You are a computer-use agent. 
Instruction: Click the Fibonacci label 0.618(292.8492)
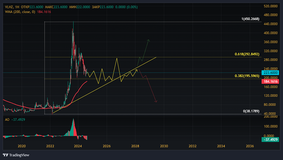(x=247, y=54)
